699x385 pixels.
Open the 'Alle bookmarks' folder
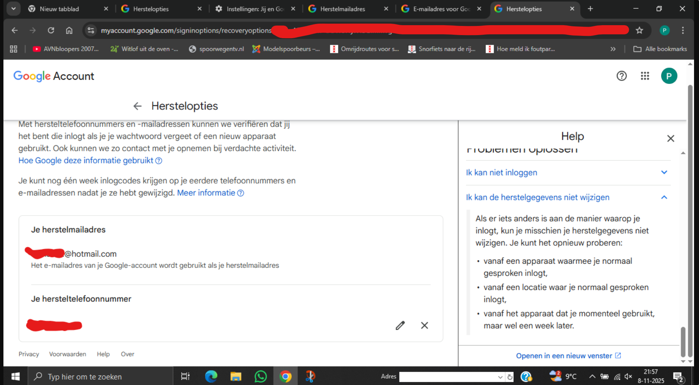[660, 49]
